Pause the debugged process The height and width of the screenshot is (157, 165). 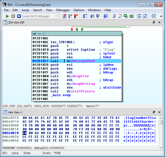pos(13,16)
